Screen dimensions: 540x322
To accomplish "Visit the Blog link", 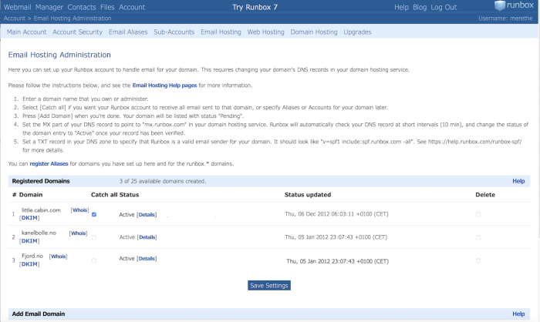I will coord(420,7).
